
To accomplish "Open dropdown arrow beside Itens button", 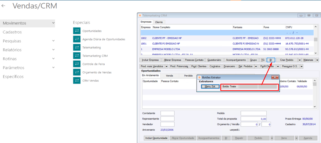I will pos(296,138).
